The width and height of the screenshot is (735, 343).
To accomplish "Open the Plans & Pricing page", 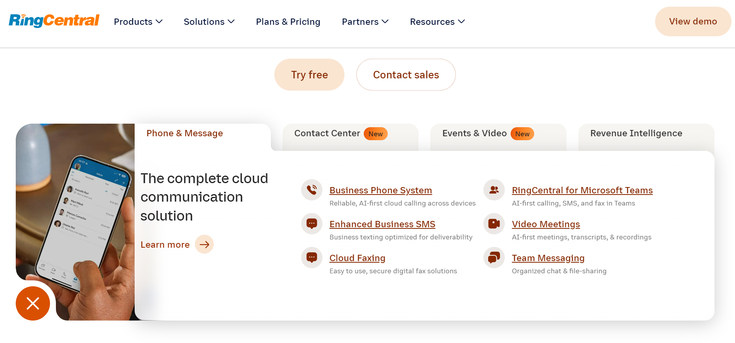I will [288, 22].
